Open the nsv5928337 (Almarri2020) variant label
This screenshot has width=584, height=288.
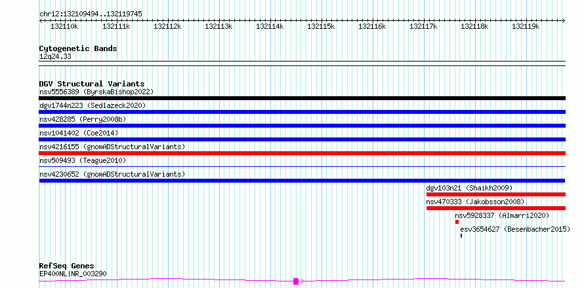(x=502, y=215)
